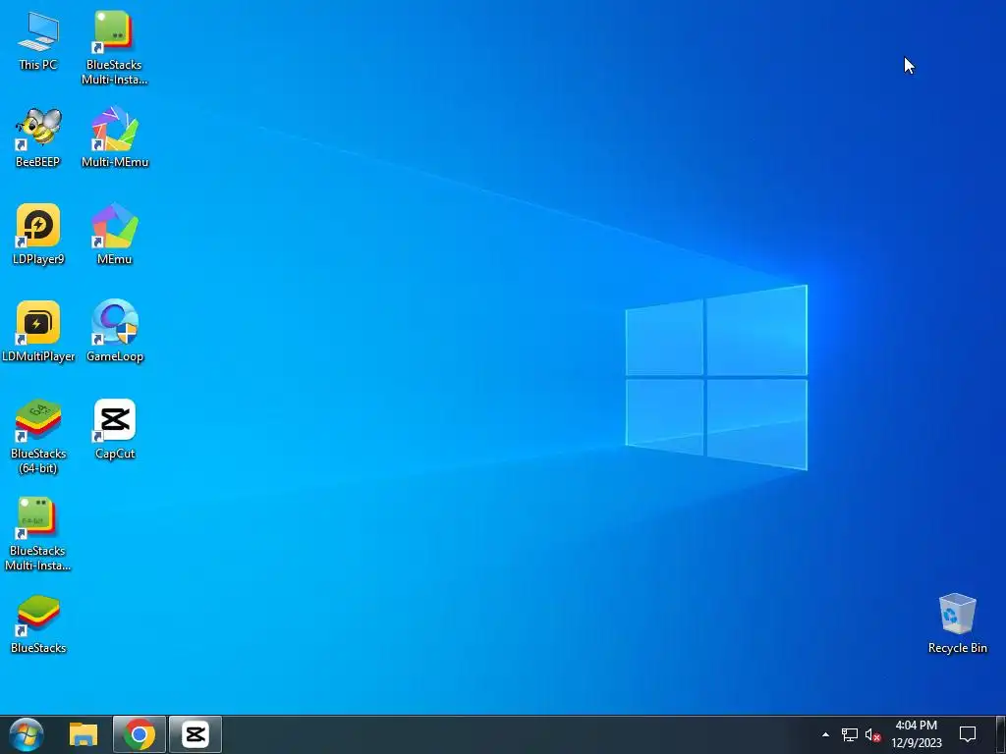This screenshot has width=1006, height=754.
Task: Select the CapCut desktop shortcut
Action: click(114, 430)
